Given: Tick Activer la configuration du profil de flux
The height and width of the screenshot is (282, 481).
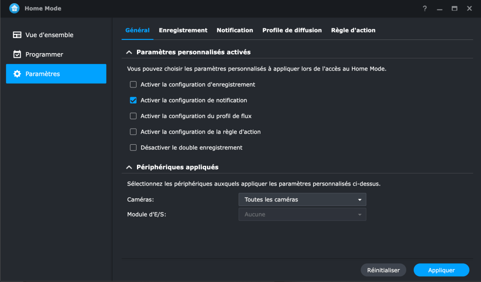Looking at the screenshot, I should pos(133,116).
